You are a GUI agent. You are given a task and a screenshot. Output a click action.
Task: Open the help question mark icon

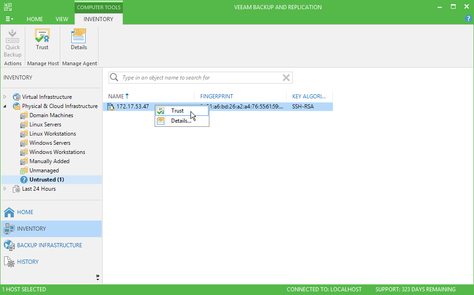pyautogui.click(x=468, y=18)
